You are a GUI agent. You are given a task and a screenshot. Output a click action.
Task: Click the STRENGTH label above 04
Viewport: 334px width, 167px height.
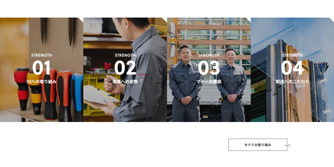point(292,55)
